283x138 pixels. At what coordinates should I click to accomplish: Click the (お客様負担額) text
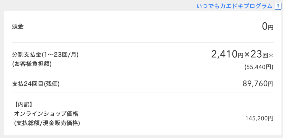pyautogui.click(x=32, y=64)
